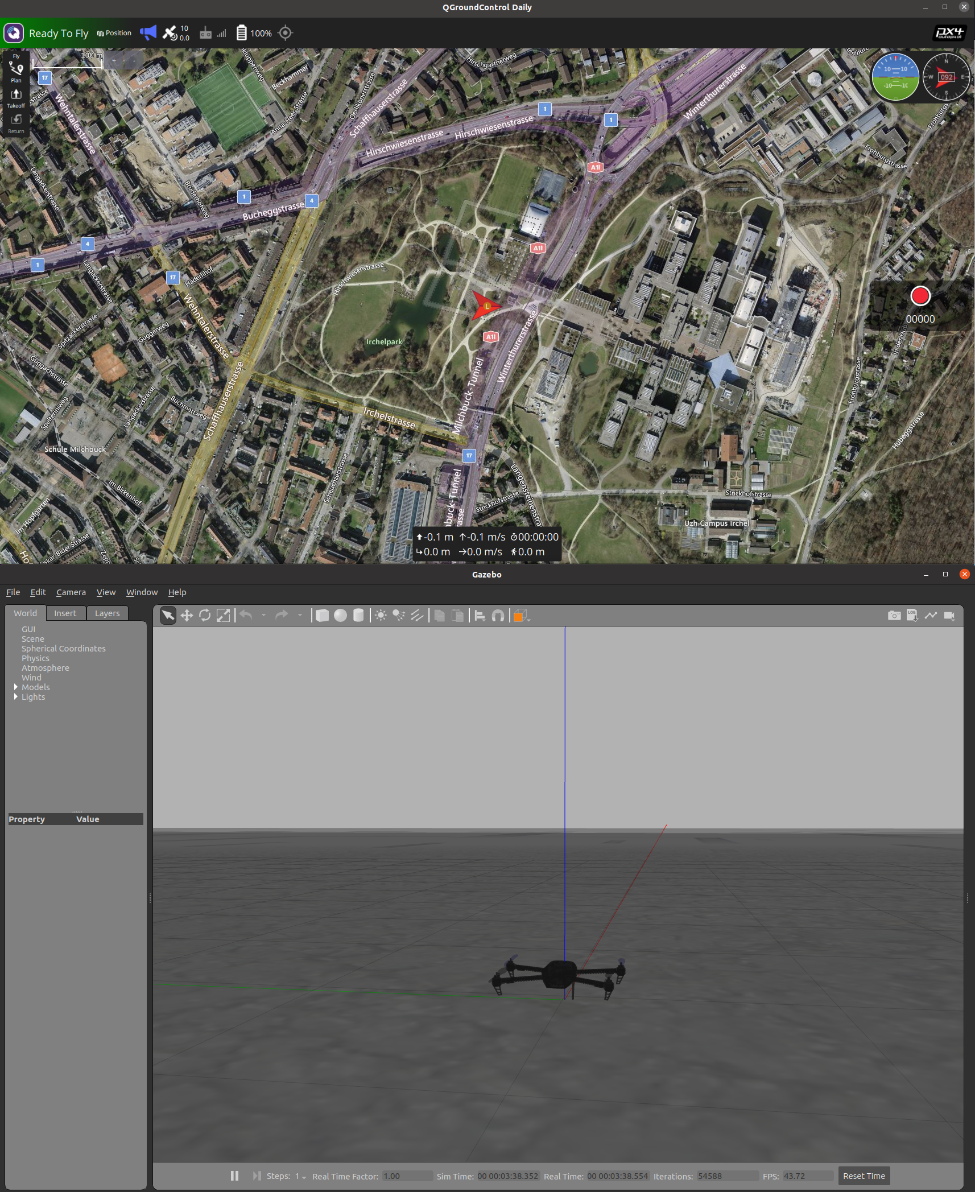
Task: Click the Gazebo paste icon
Action: [x=457, y=615]
